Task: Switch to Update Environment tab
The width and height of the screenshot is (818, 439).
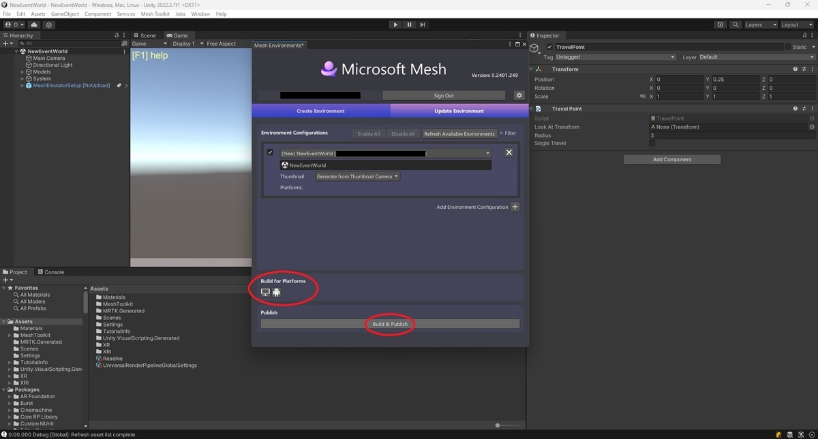Action: (459, 110)
